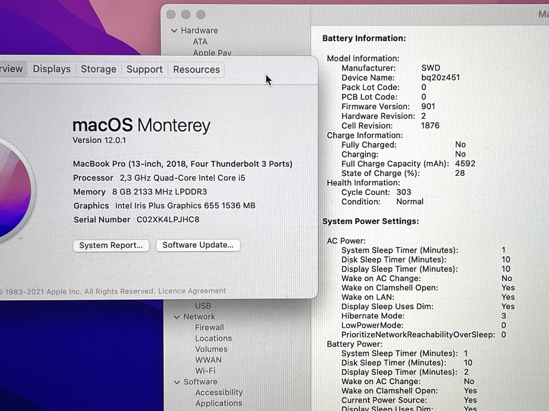Click the System Report button
This screenshot has width=549, height=411.
(111, 245)
